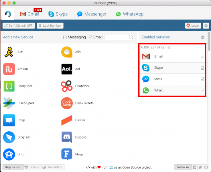
Task: Click the search magnifier icon
Action: (x=131, y=37)
